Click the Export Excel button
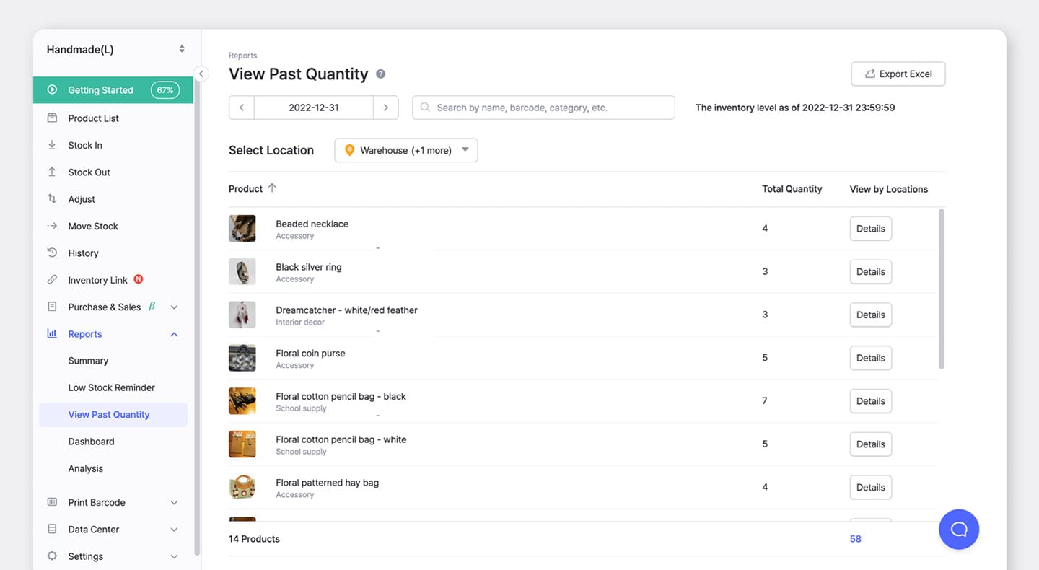Viewport: 1039px width, 570px height. pos(898,74)
